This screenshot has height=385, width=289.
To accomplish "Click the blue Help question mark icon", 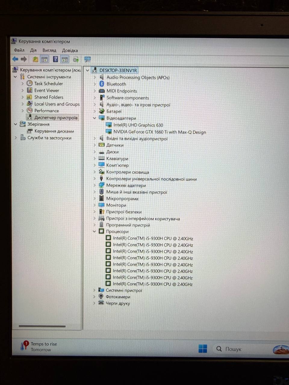I will point(56,59).
